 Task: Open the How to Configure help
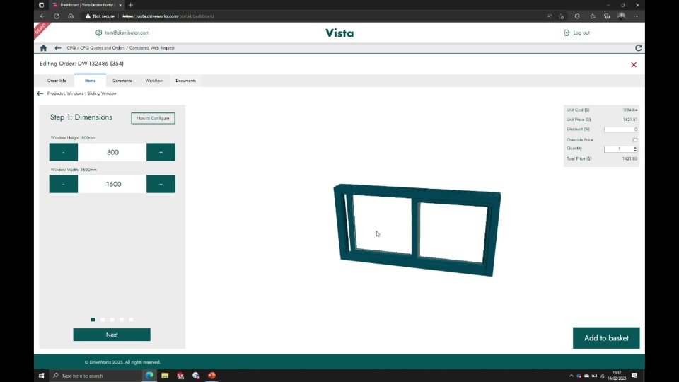[x=153, y=118]
